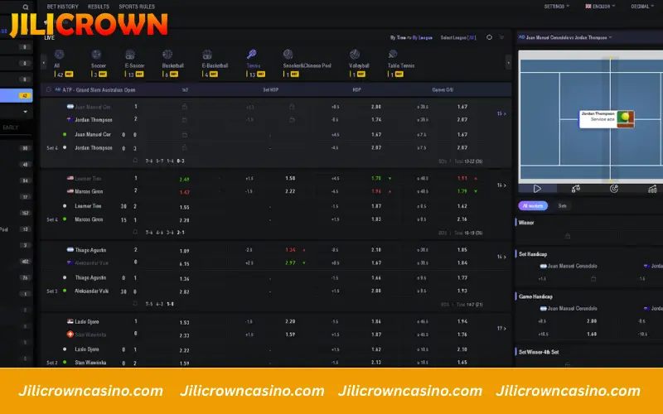Select the Soccer ball icon
The width and height of the screenshot is (663, 414).
tap(96, 54)
